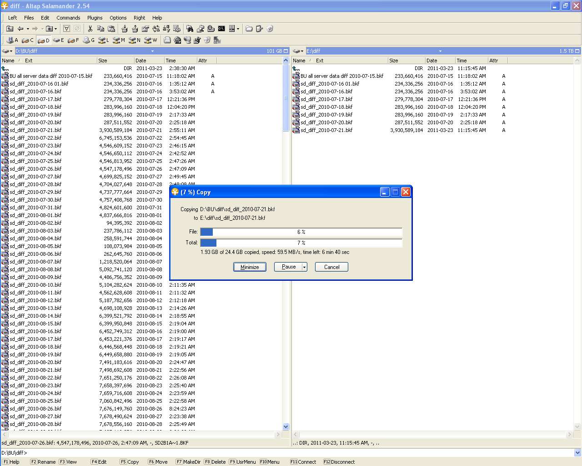Screen dimensions: 582x466
Task: Click the Create Directory folder icon
Action: click(249, 29)
